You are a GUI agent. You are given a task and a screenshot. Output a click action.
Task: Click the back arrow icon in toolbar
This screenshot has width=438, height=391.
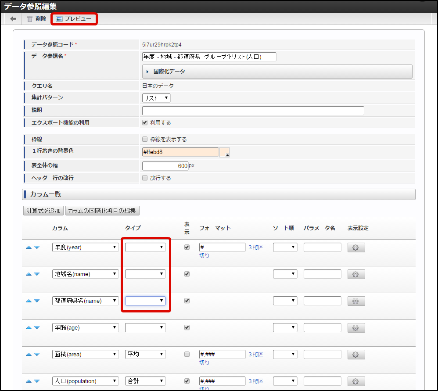[13, 19]
